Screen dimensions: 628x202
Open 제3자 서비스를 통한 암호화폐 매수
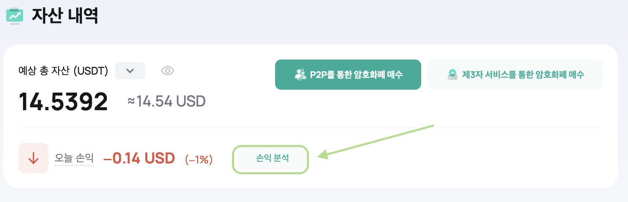(515, 75)
